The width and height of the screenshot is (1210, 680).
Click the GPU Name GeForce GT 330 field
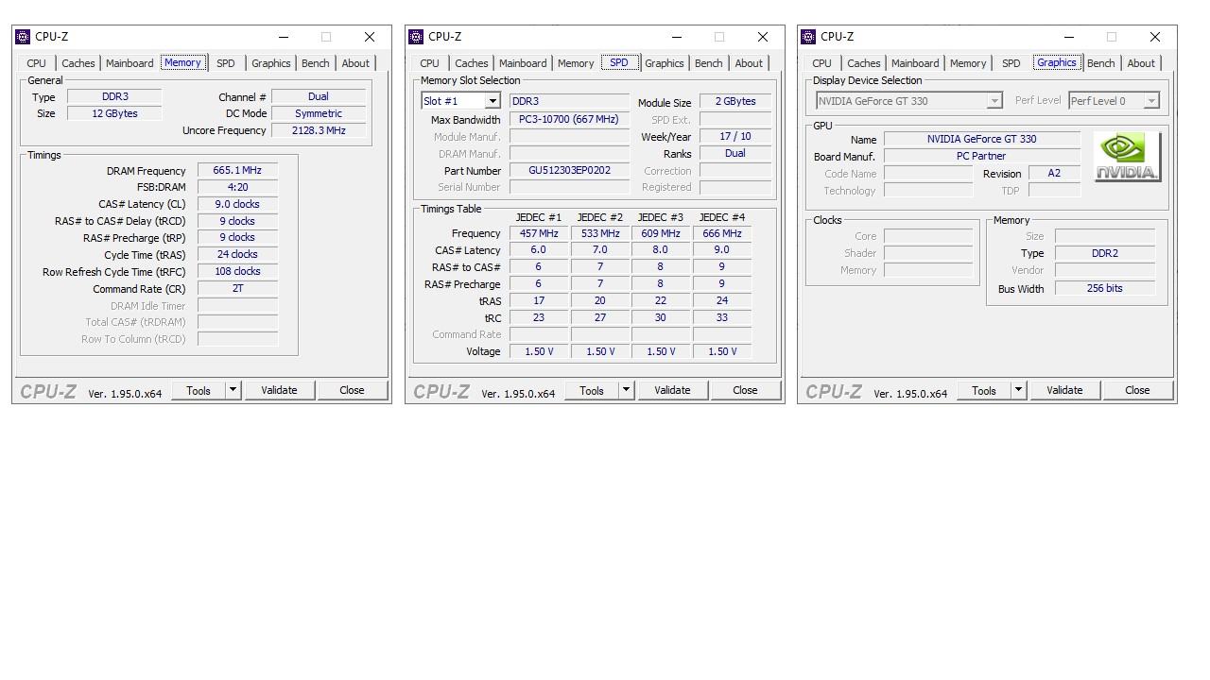(981, 139)
